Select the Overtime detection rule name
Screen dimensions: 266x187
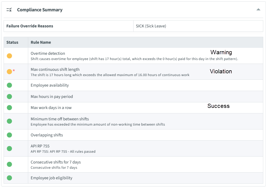tap(48, 53)
